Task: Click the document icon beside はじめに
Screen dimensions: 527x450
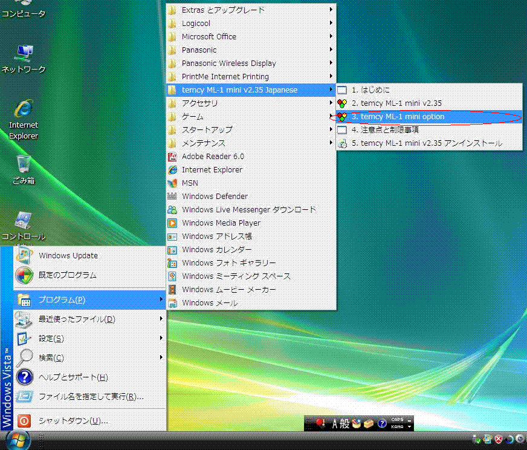Action: [x=342, y=90]
